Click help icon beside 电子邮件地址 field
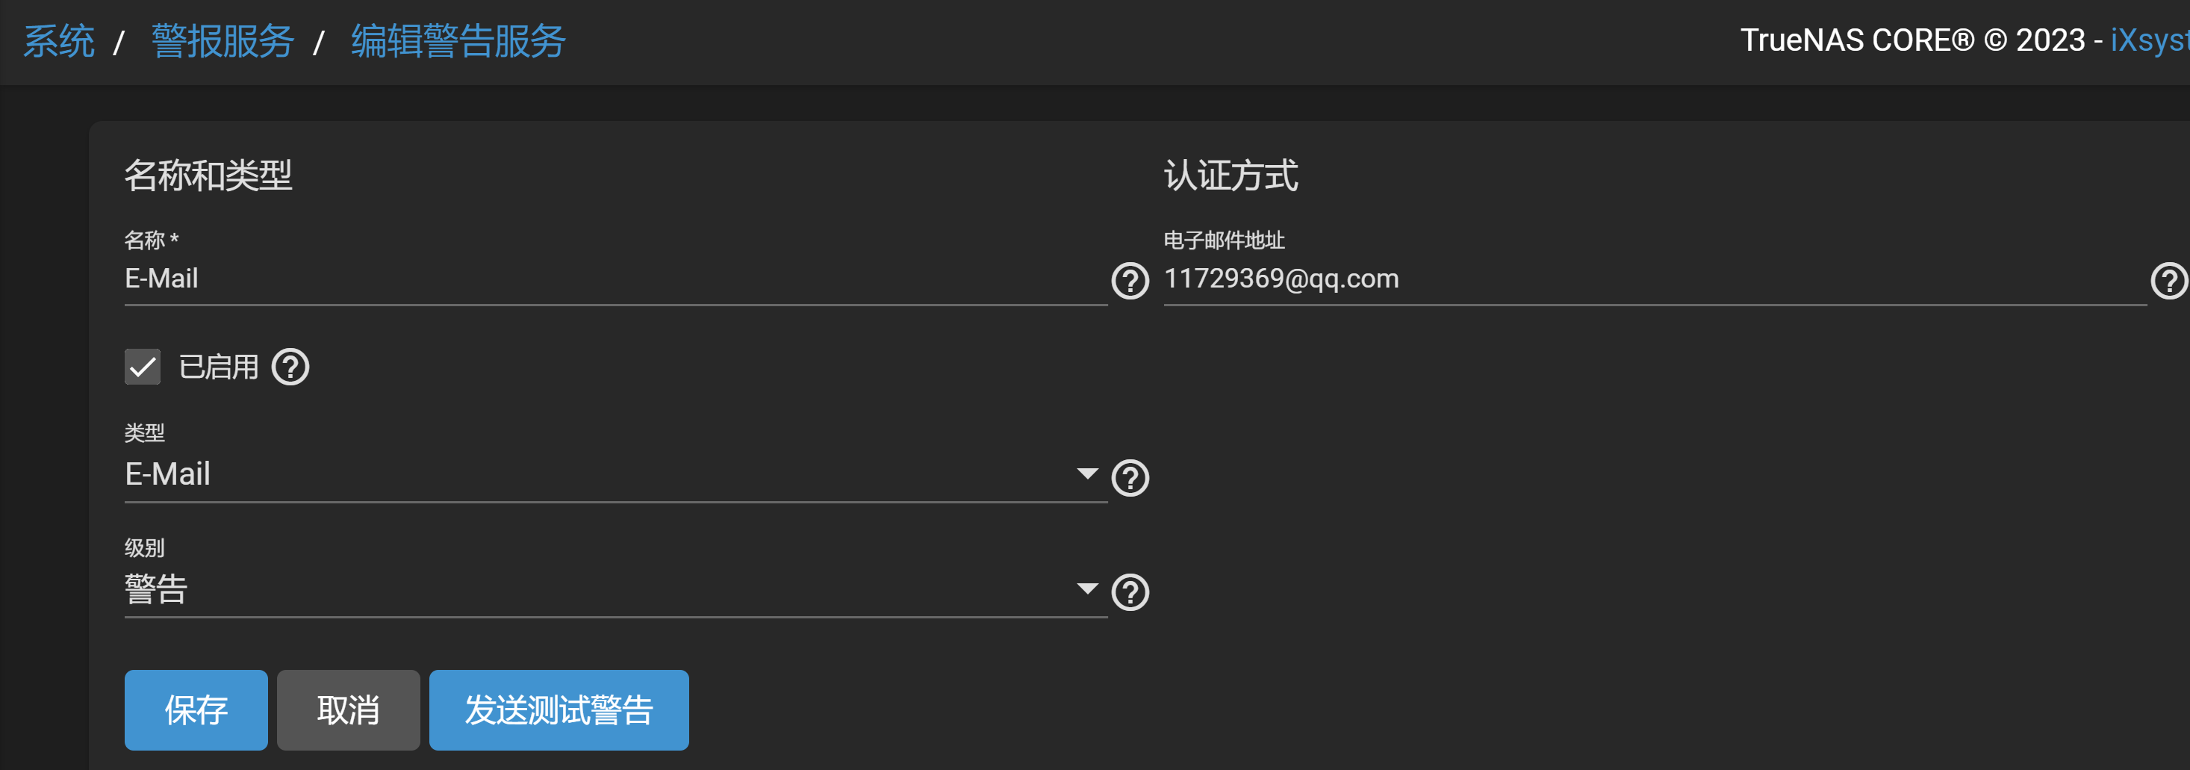 (x=2168, y=281)
